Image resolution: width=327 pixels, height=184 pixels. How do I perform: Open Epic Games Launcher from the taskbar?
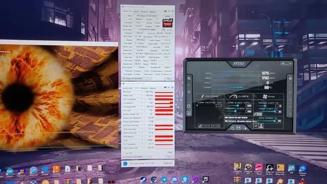tap(205, 179)
